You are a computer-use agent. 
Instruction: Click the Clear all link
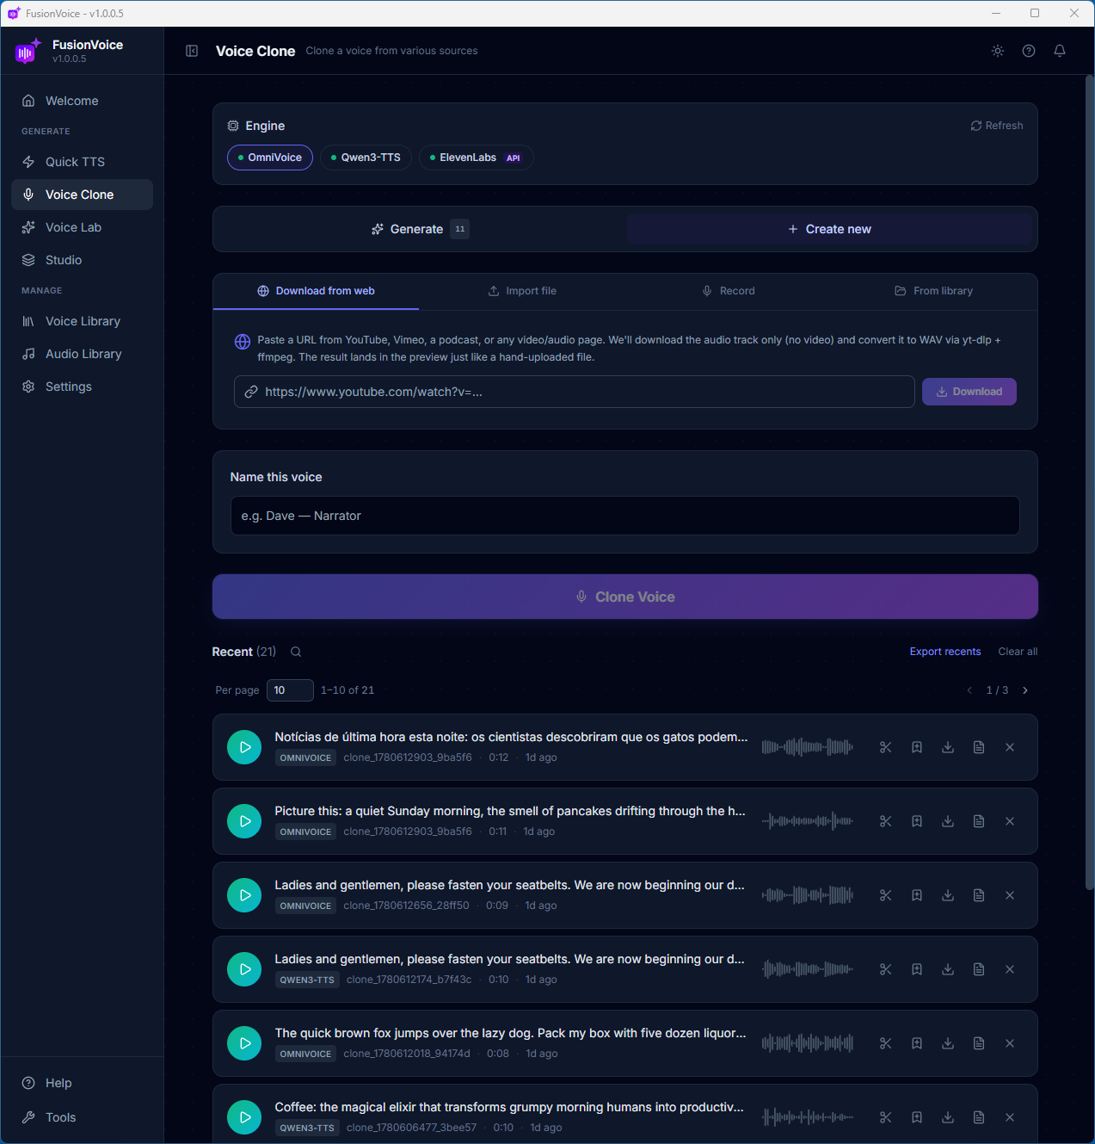pyautogui.click(x=1018, y=652)
